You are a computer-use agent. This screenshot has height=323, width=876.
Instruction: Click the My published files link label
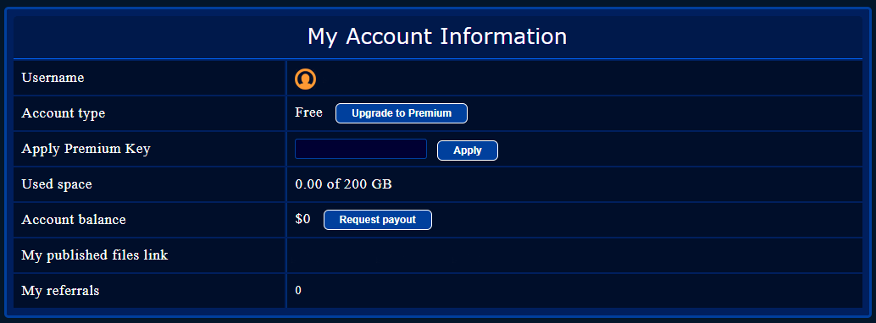pos(94,255)
